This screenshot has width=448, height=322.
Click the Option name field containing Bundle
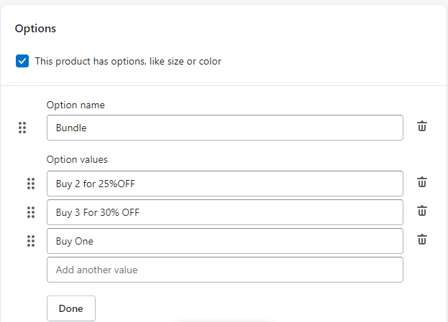pos(224,128)
